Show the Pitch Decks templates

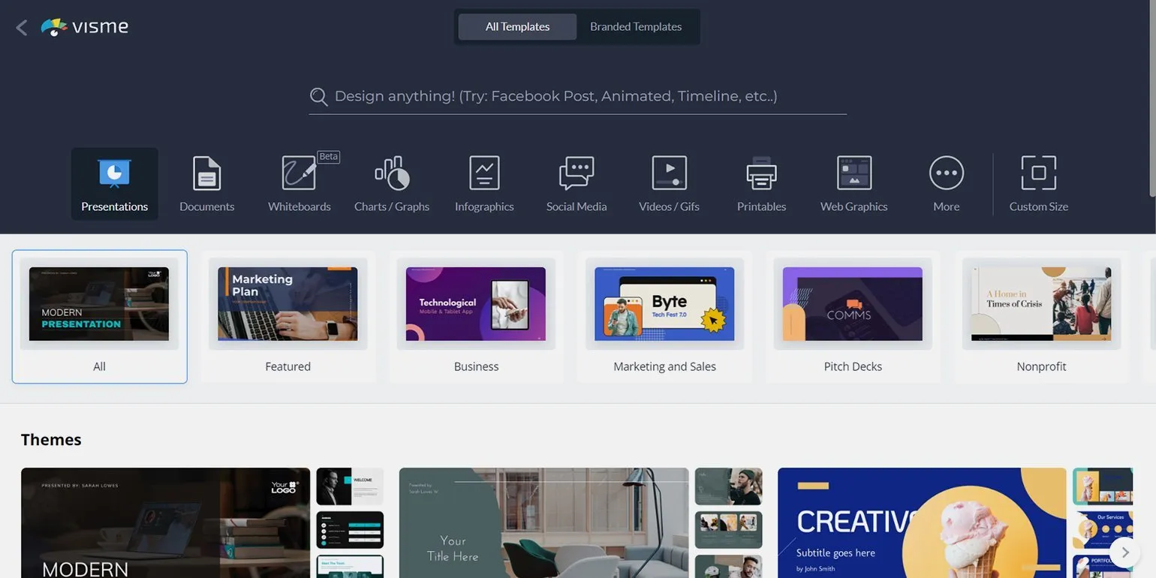pos(853,316)
